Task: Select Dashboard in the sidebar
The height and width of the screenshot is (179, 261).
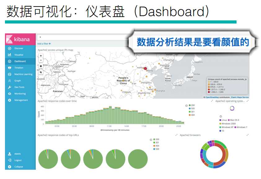Action: click(x=20, y=61)
